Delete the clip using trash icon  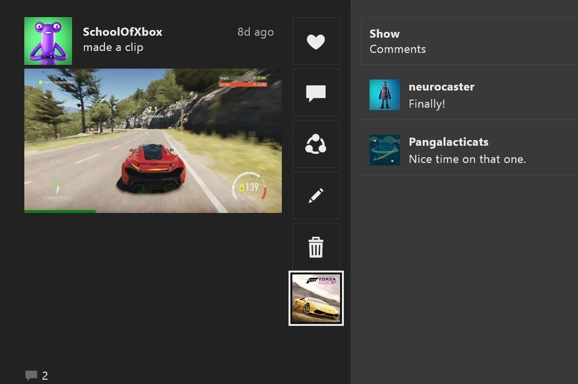tap(316, 247)
